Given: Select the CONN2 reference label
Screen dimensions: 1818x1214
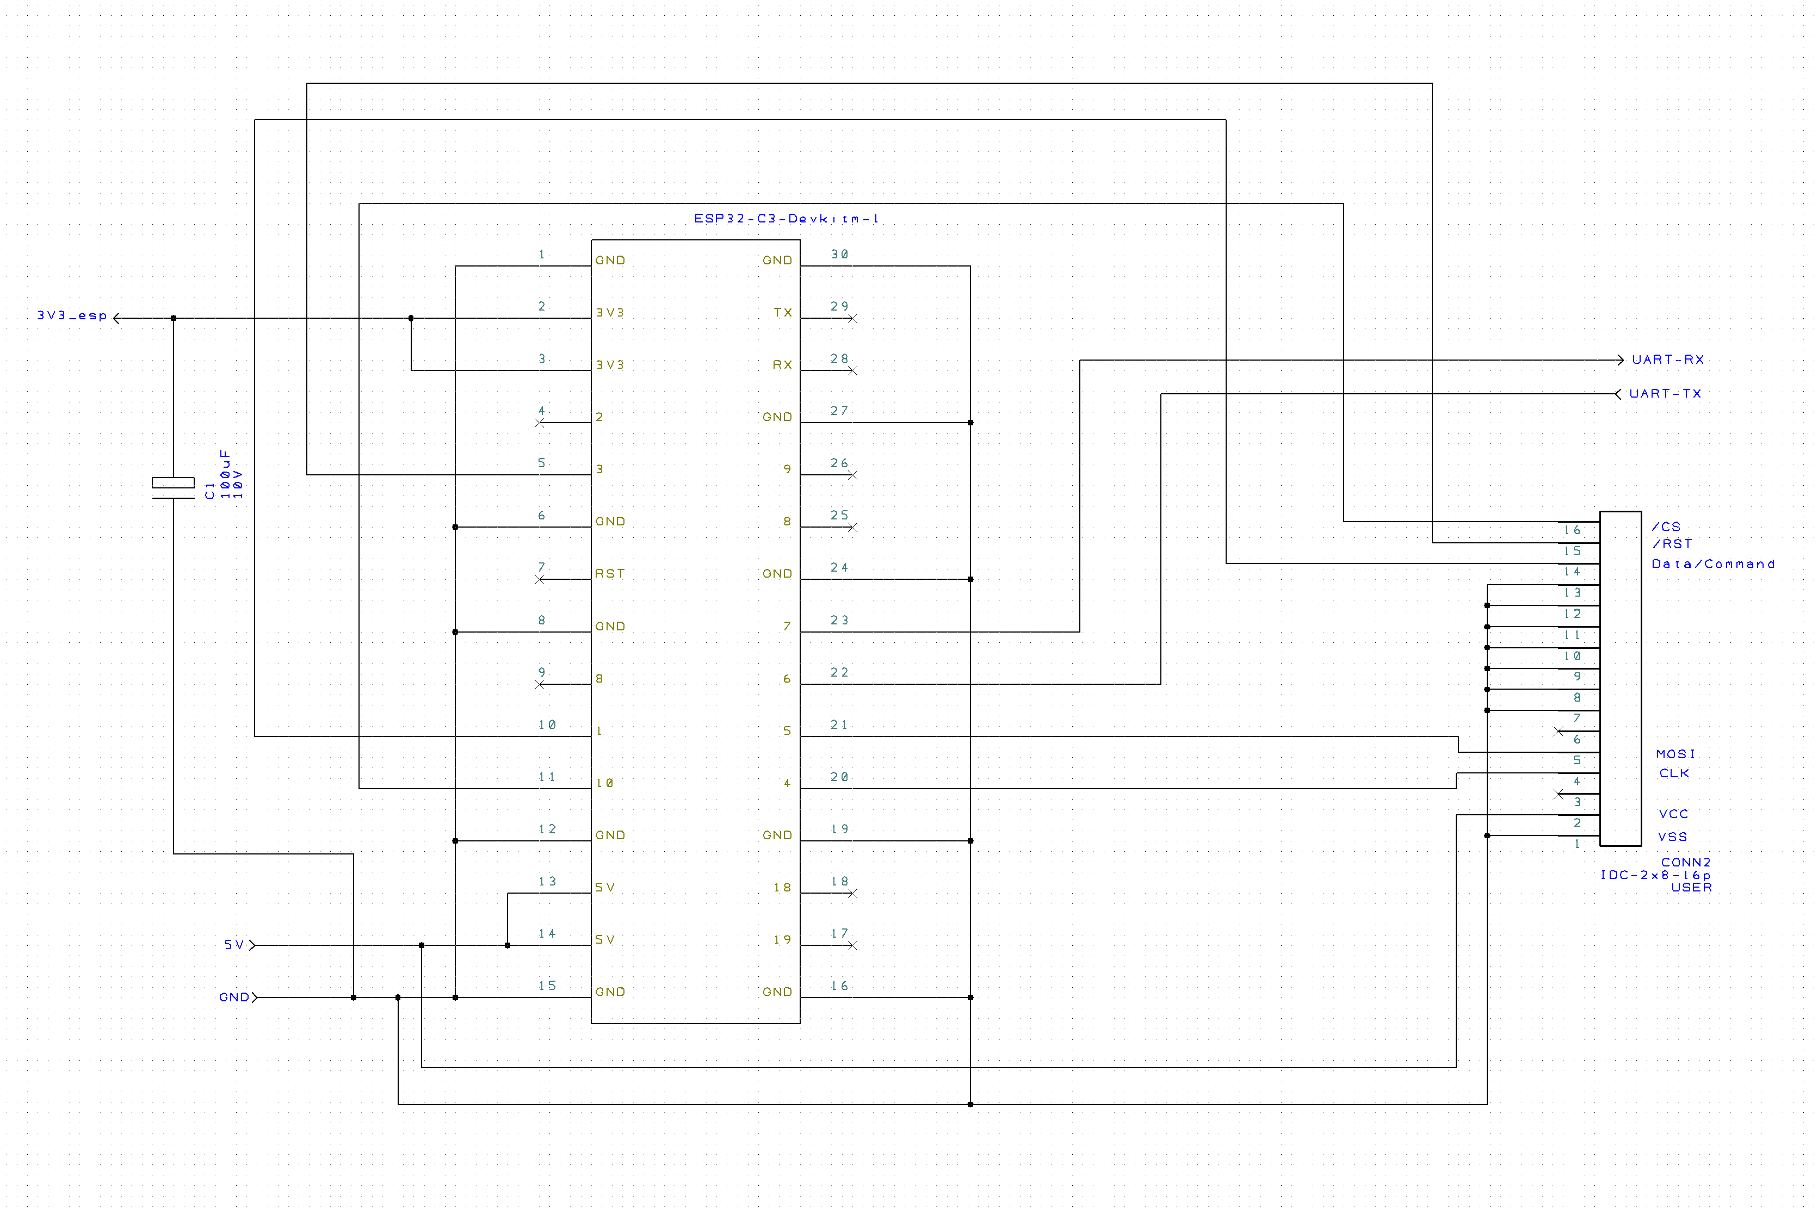Looking at the screenshot, I should (x=1686, y=863).
